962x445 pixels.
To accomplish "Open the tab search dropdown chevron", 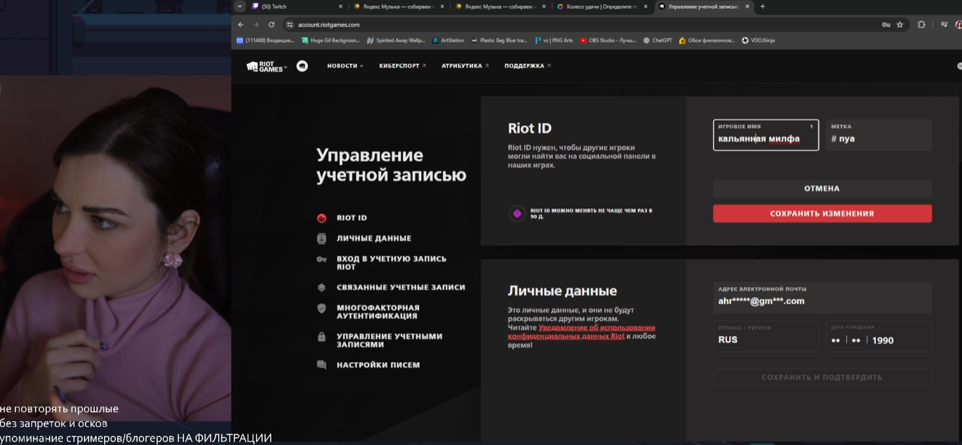I will point(240,7).
